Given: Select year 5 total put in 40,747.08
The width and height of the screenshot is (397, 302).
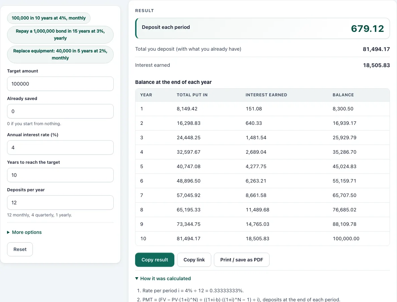Looking at the screenshot, I should click(189, 166).
